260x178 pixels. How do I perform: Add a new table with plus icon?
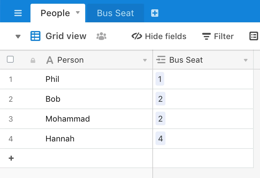155,13
